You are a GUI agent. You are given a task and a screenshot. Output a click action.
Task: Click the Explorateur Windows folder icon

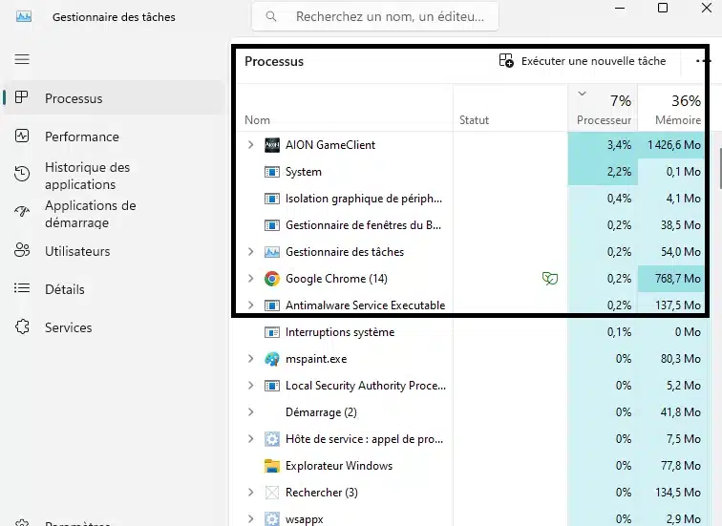pyautogui.click(x=272, y=466)
